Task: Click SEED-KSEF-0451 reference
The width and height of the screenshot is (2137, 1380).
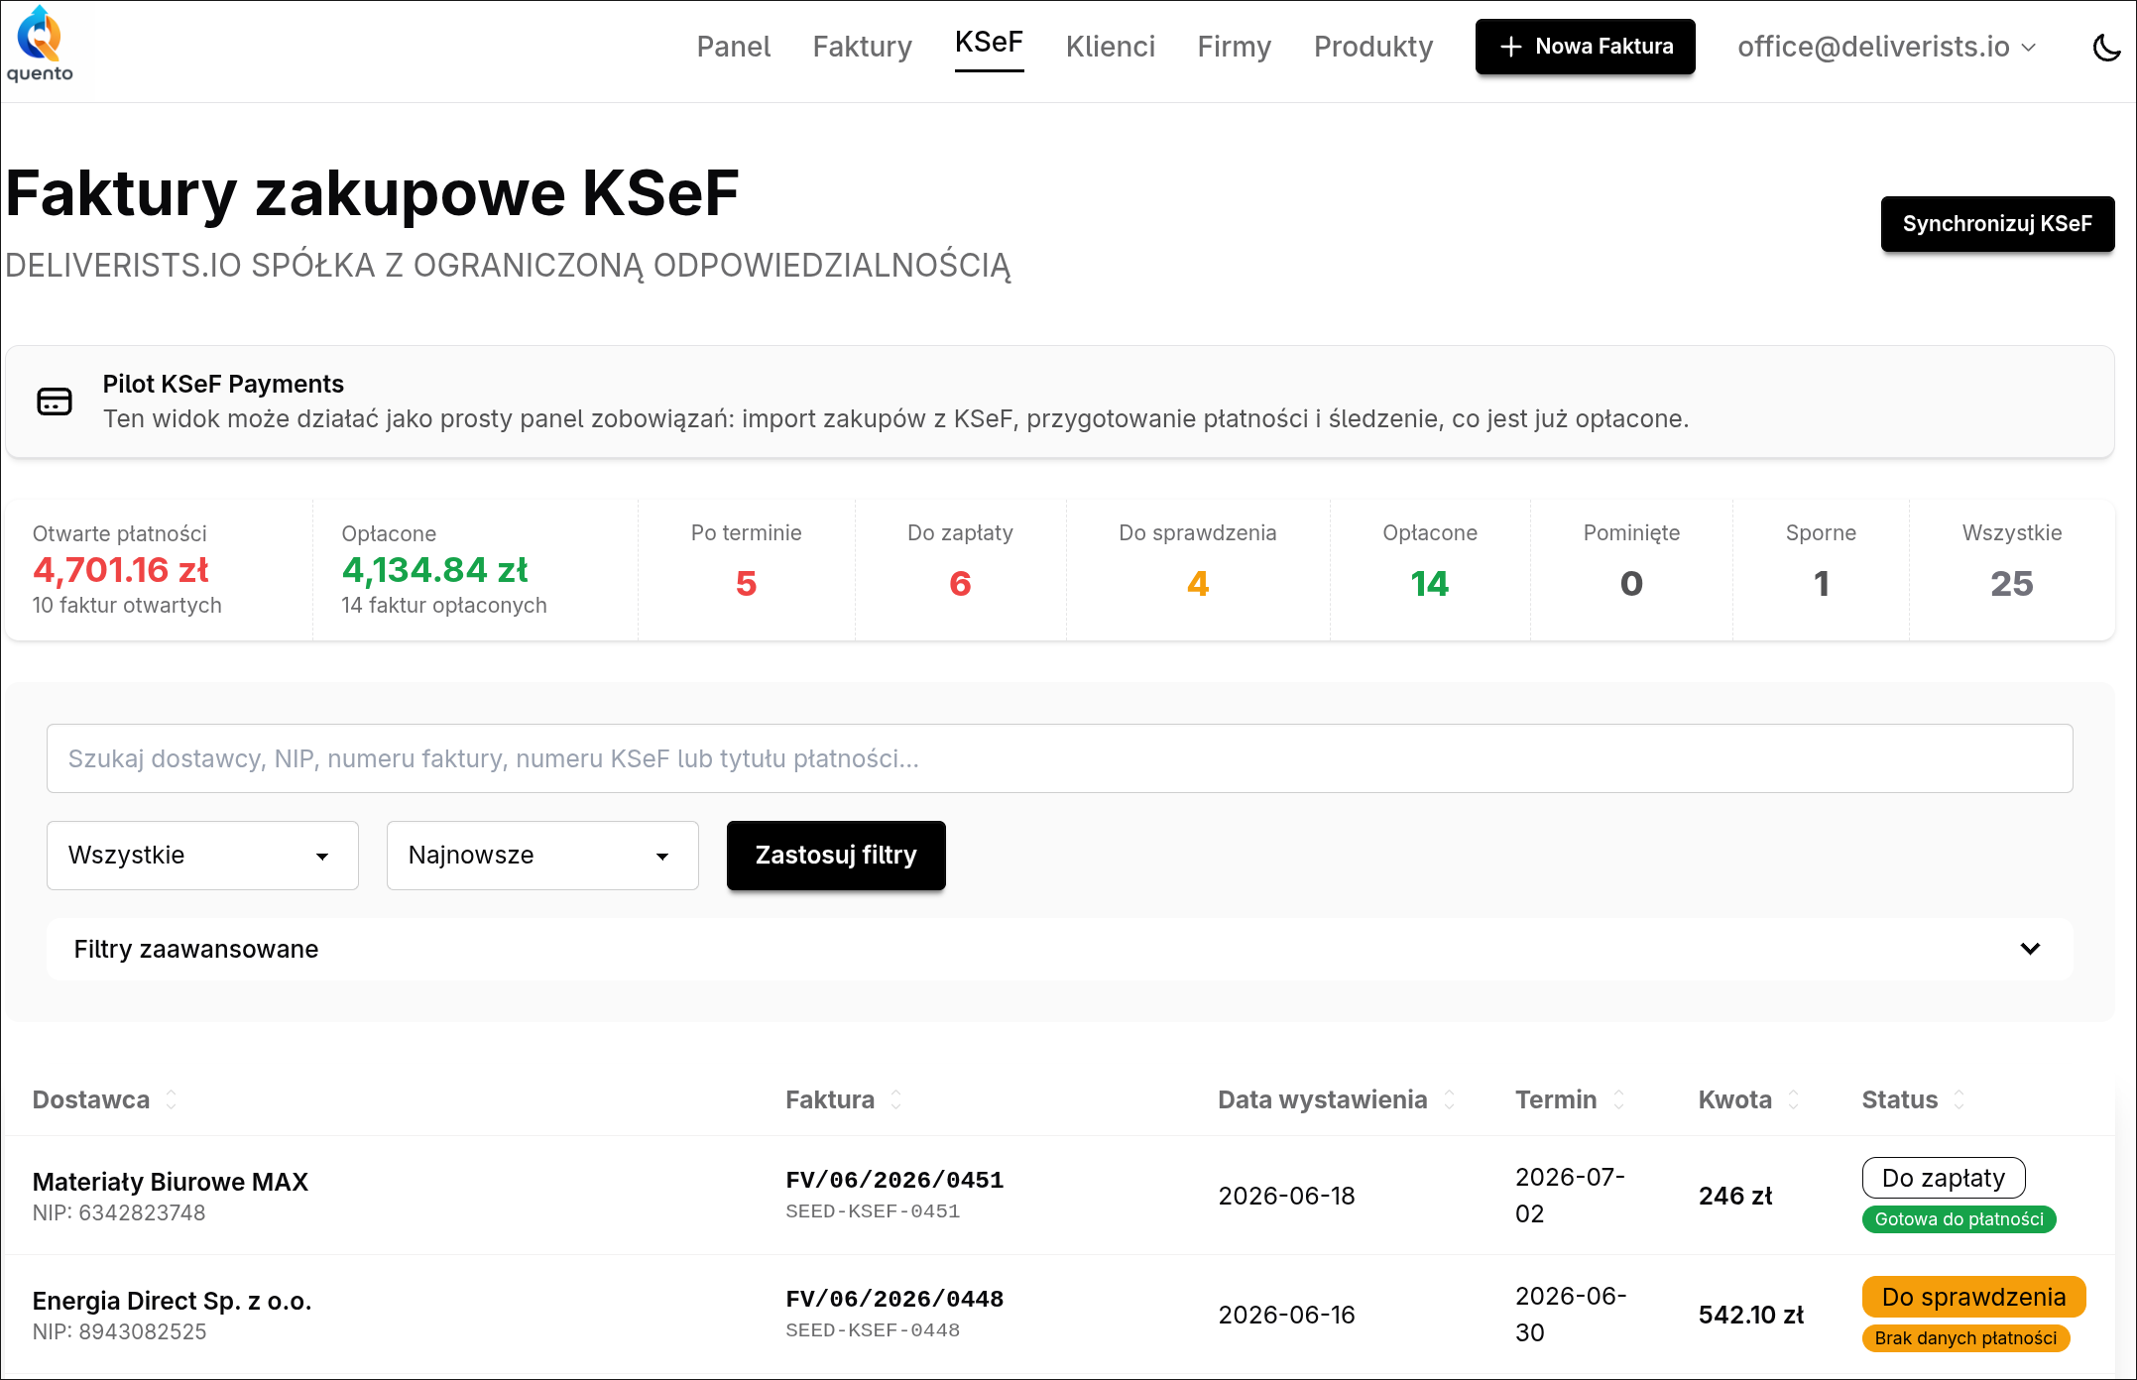Action: (x=873, y=1211)
